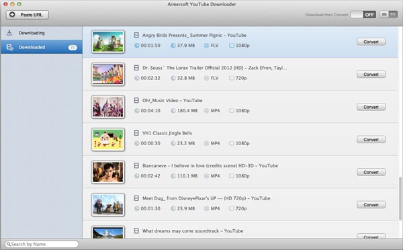
Task: Open the Downloaded tab
Action: tap(42, 47)
